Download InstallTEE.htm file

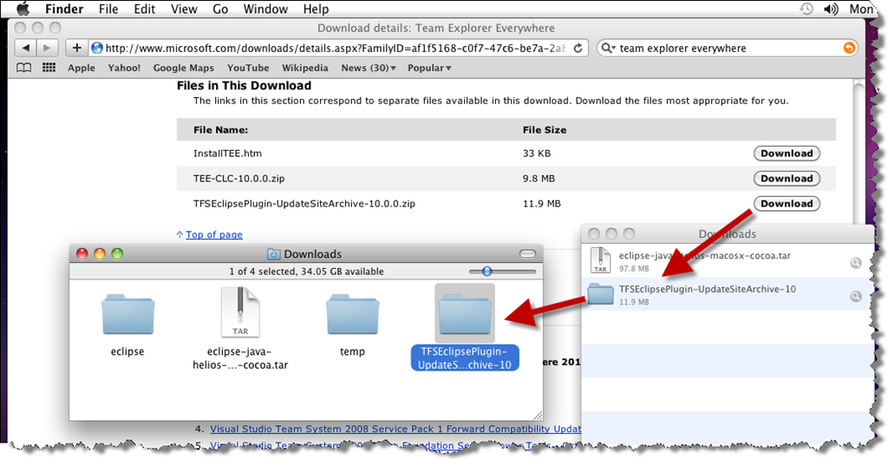[x=787, y=154]
